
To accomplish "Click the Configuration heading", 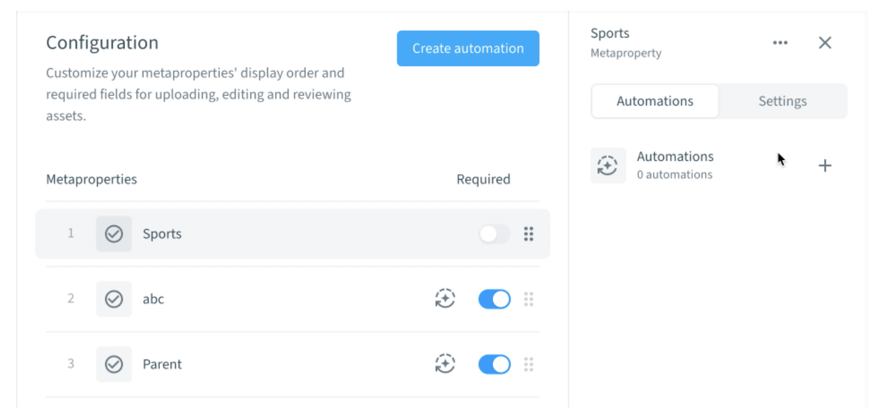I will pos(102,43).
